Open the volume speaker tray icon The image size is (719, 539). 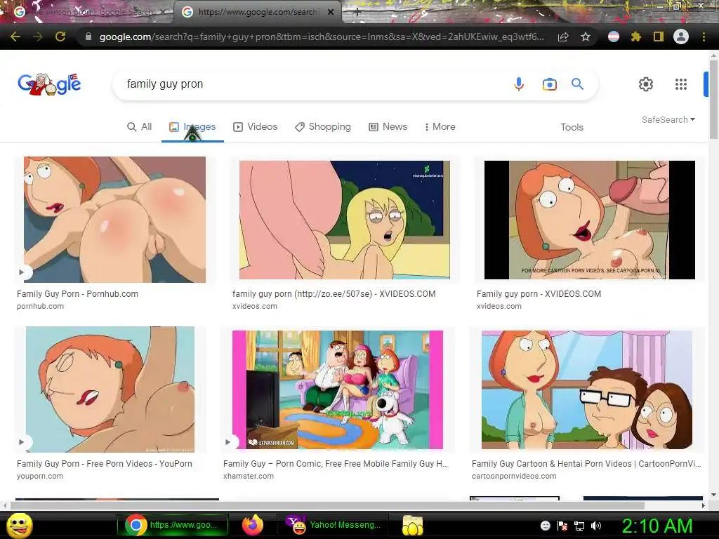coord(596,526)
